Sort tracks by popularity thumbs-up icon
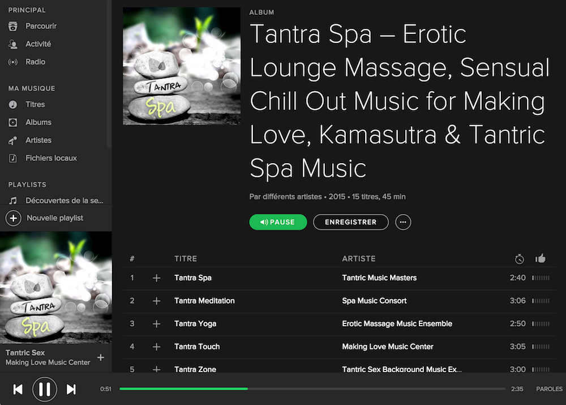The image size is (566, 405). 541,258
